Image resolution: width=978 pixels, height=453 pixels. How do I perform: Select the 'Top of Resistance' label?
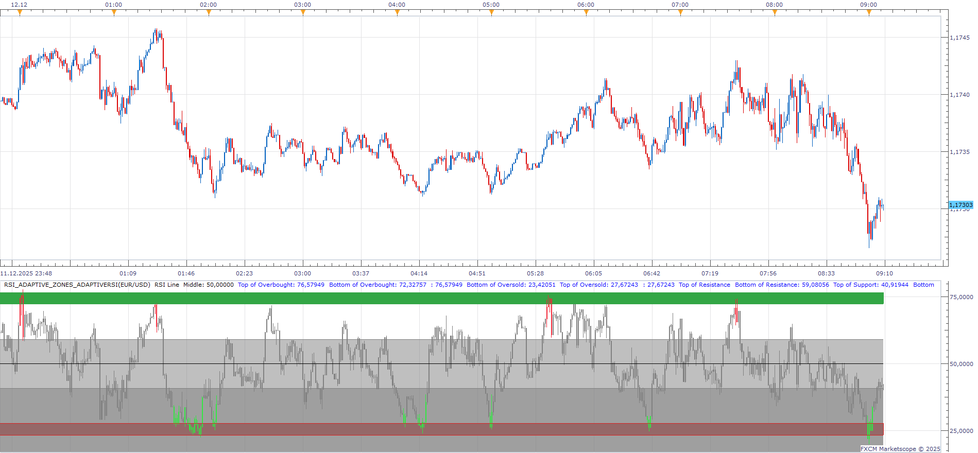tap(705, 285)
